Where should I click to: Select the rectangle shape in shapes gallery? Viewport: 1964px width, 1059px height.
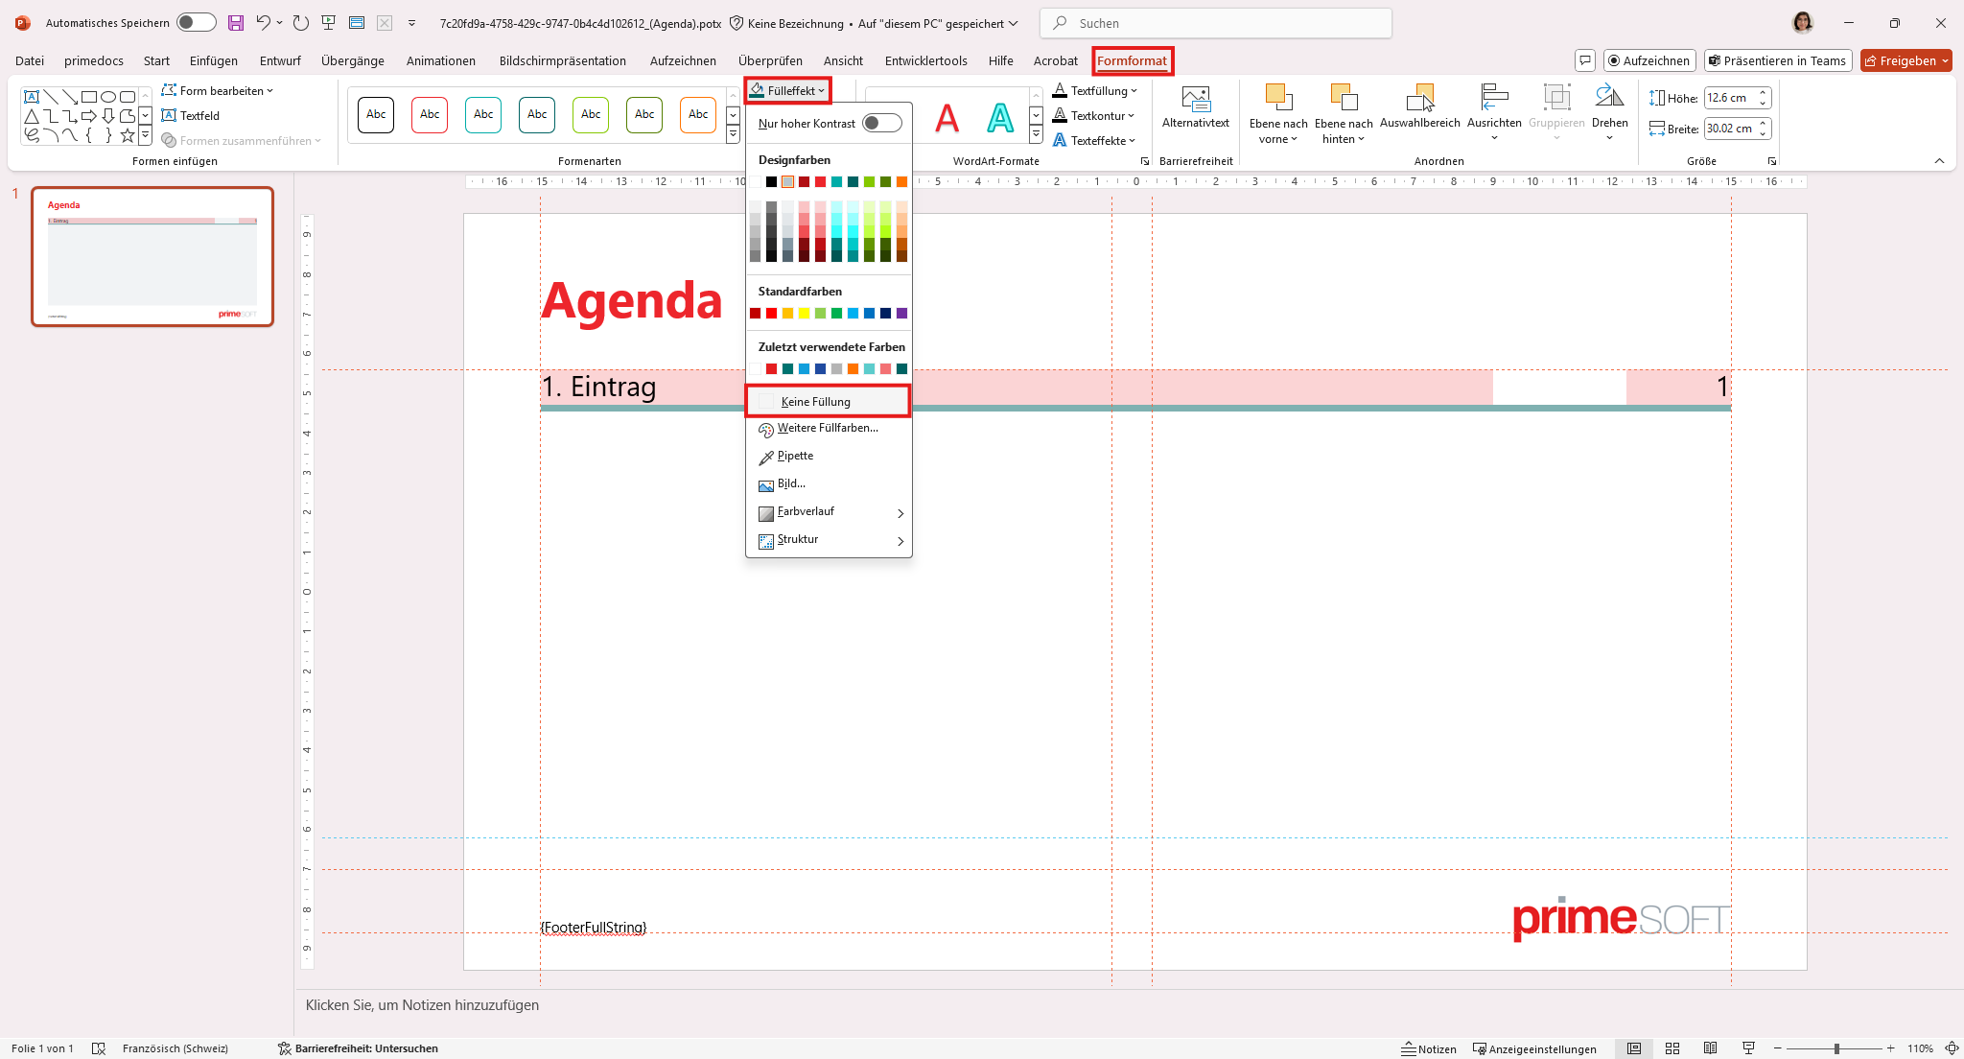89,97
